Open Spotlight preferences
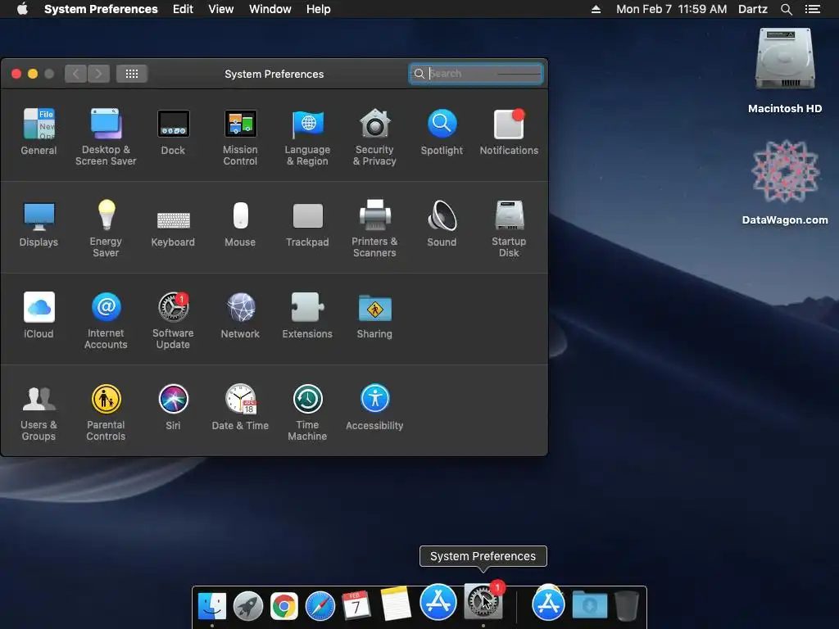The height and width of the screenshot is (629, 839). (x=442, y=132)
